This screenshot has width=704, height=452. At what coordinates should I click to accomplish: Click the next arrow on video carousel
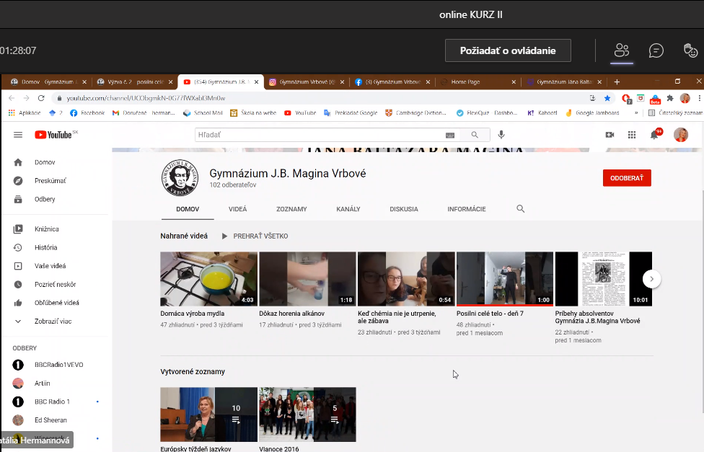click(x=651, y=279)
